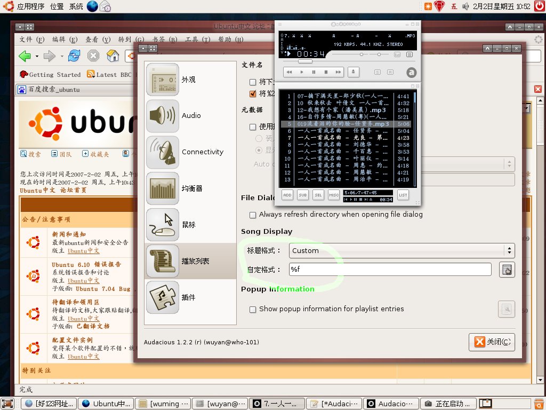The height and width of the screenshot is (410, 546).
Task: Toggle the 使用 checkbox under 元数据
Action: tap(253, 127)
